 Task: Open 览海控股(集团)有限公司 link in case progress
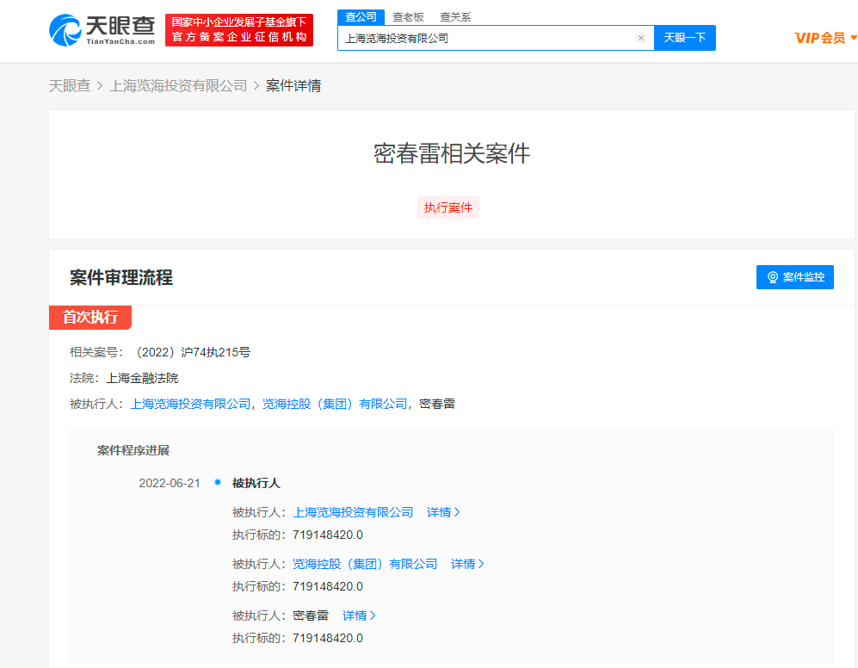point(365,564)
